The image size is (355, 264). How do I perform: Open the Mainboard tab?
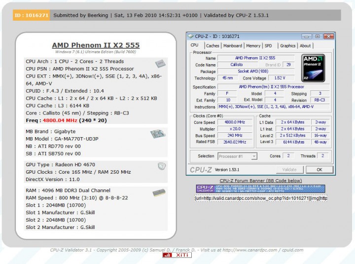pyautogui.click(x=233, y=46)
